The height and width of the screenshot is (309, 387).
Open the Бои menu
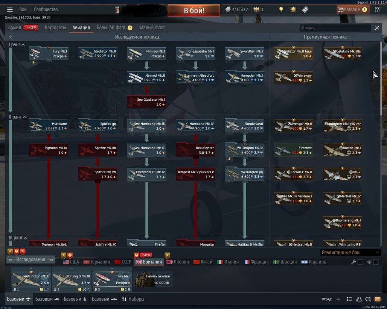pyautogui.click(x=23, y=10)
